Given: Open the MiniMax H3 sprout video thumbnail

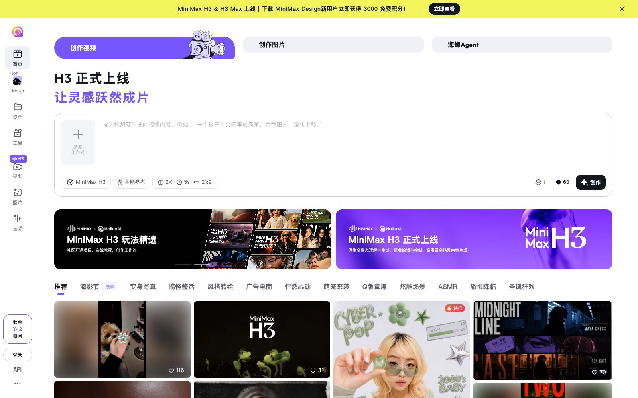Looking at the screenshot, I should [x=262, y=339].
